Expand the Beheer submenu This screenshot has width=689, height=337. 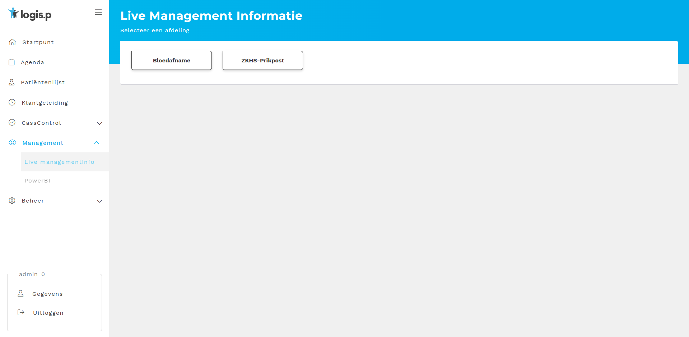pos(99,201)
